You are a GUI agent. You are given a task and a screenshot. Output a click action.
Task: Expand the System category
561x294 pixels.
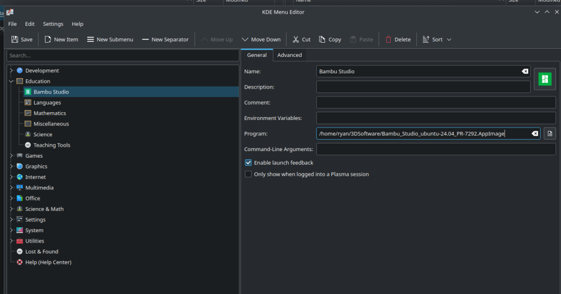12,230
